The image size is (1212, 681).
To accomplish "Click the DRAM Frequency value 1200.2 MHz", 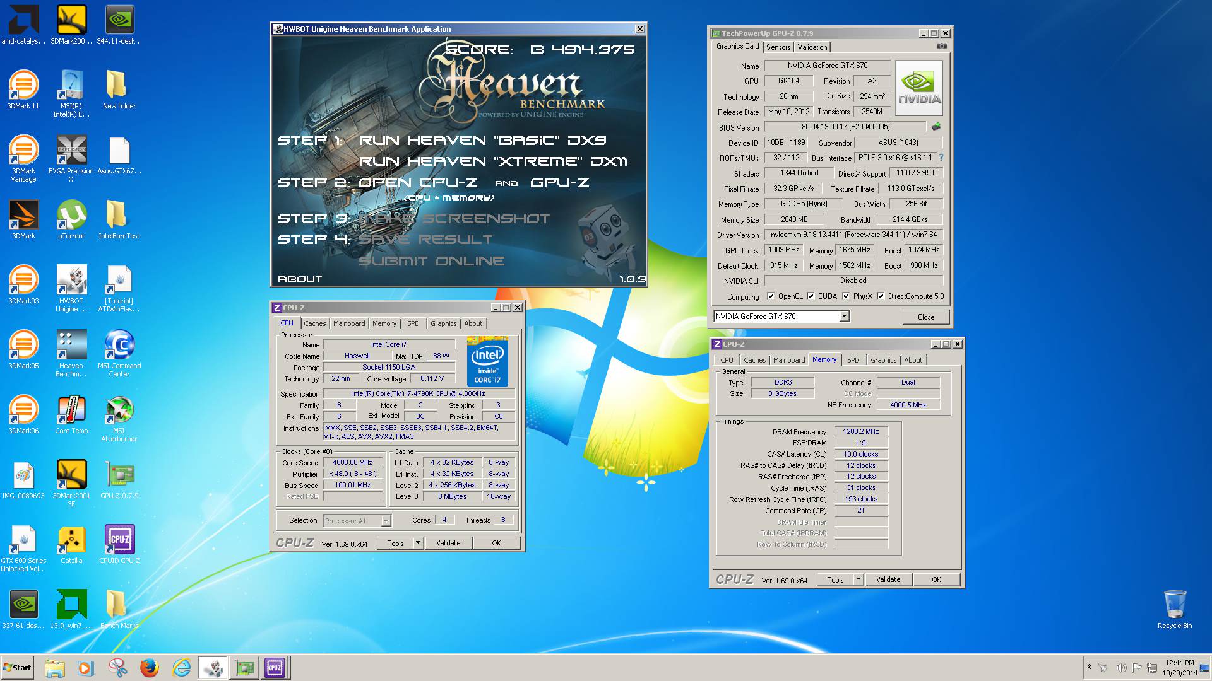I will pyautogui.click(x=861, y=432).
